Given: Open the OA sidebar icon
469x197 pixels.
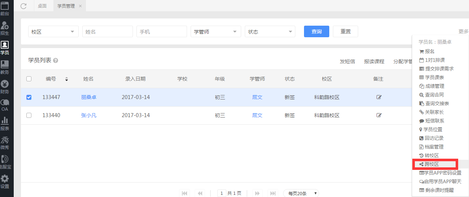Looking at the screenshot, I should point(5,105).
